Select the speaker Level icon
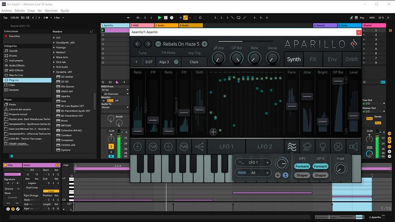Image resolution: width=395 pixels, height=222 pixels. pos(354,146)
